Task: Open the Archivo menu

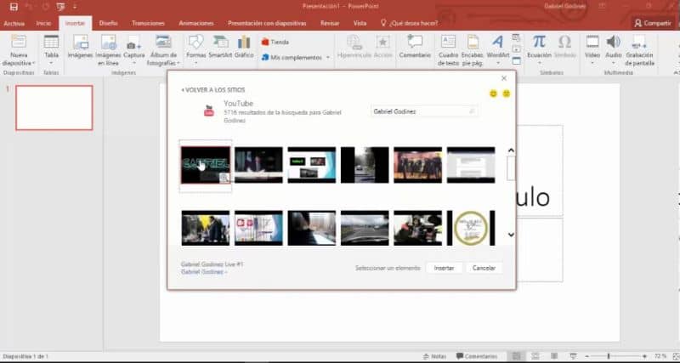Action: [14, 24]
